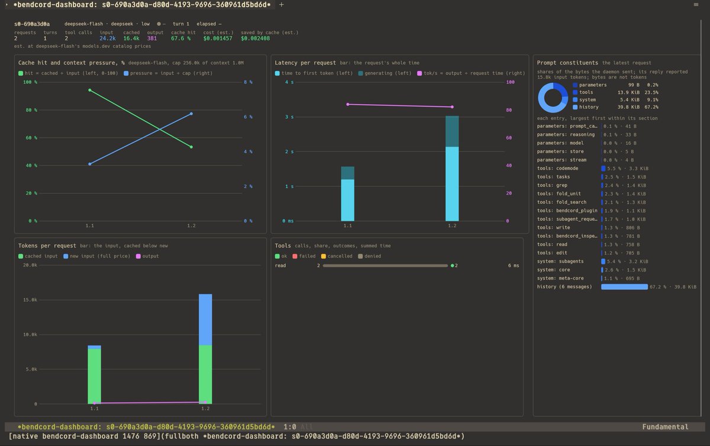Click the 6 ms summed time
710x446 pixels.
click(x=513, y=266)
